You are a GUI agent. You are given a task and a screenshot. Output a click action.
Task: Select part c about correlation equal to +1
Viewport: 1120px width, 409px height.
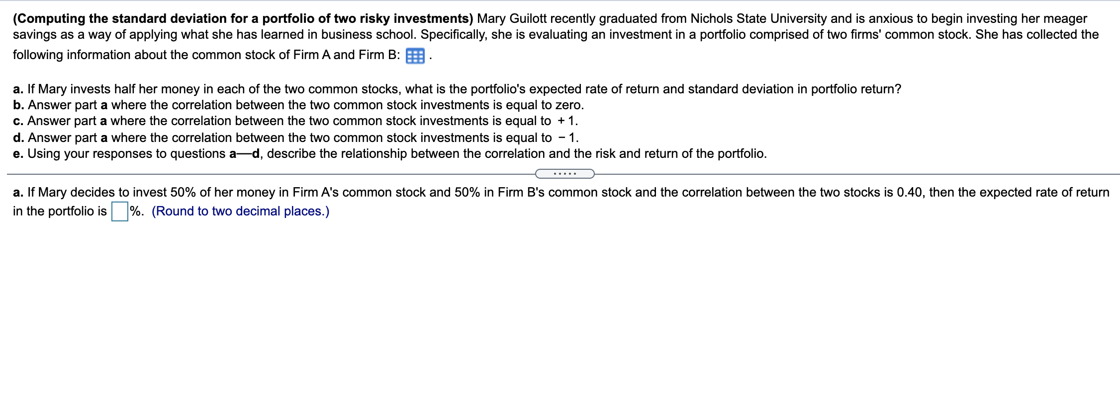click(298, 121)
